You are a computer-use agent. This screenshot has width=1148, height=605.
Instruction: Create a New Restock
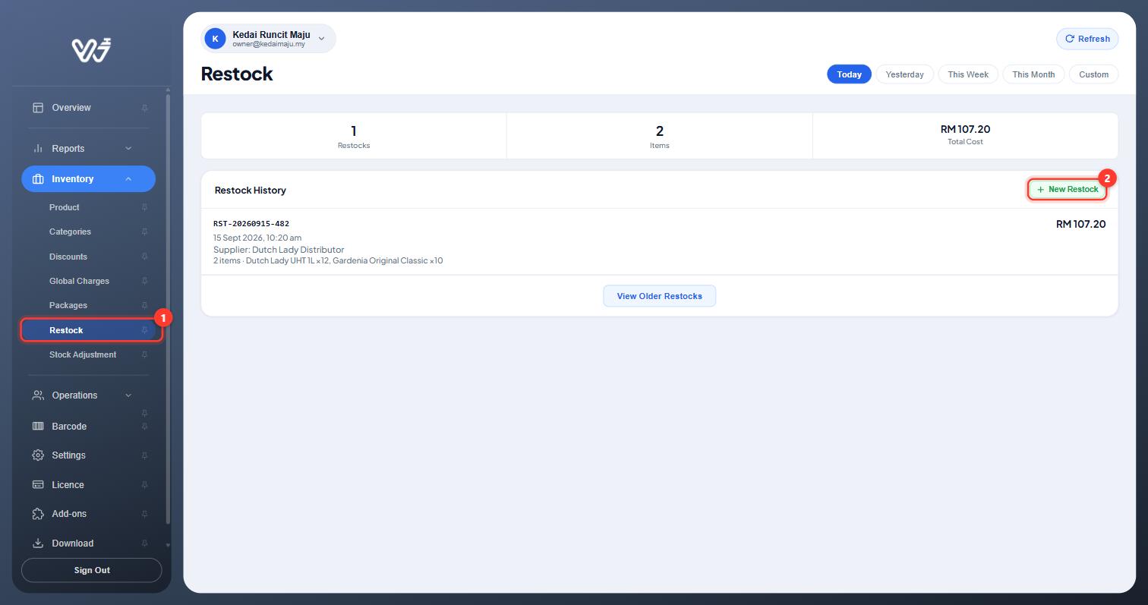pos(1067,189)
